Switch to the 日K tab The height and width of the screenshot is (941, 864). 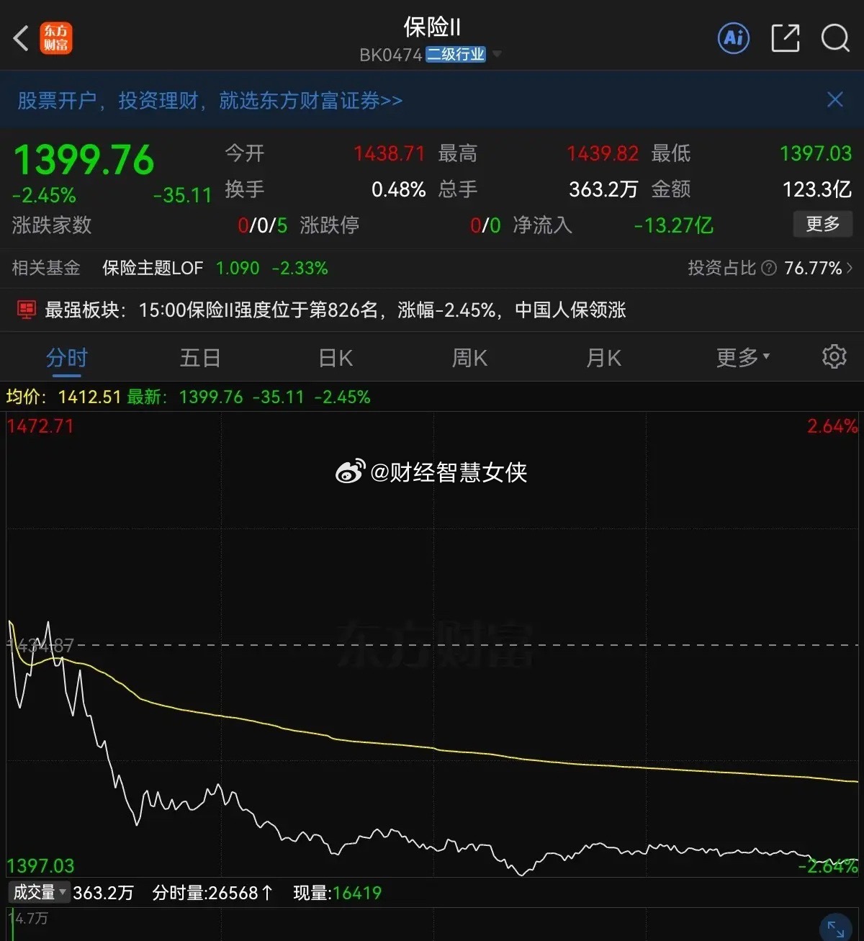pos(336,358)
